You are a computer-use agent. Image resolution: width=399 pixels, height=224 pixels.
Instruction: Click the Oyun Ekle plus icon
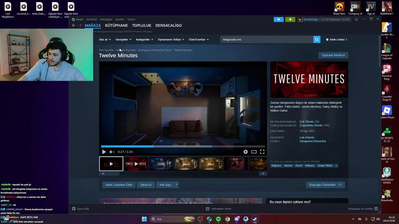74,209
